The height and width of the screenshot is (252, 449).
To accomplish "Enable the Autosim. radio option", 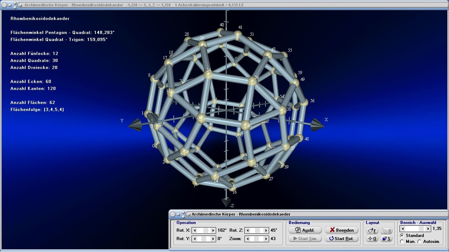I will pyautogui.click(x=420, y=241).
